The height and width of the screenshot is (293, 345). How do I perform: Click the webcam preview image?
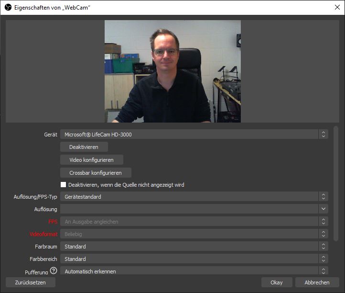pos(172,71)
